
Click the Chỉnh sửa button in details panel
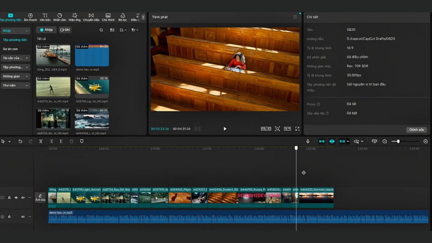tap(416, 130)
